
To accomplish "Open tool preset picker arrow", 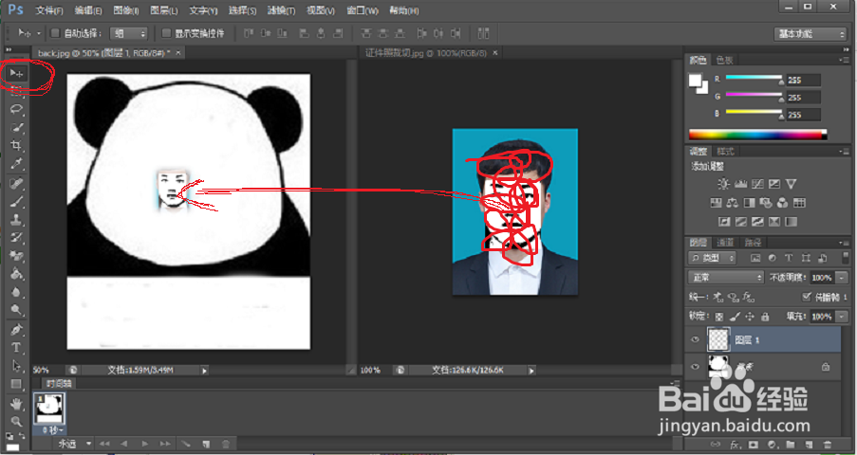I will click(39, 33).
